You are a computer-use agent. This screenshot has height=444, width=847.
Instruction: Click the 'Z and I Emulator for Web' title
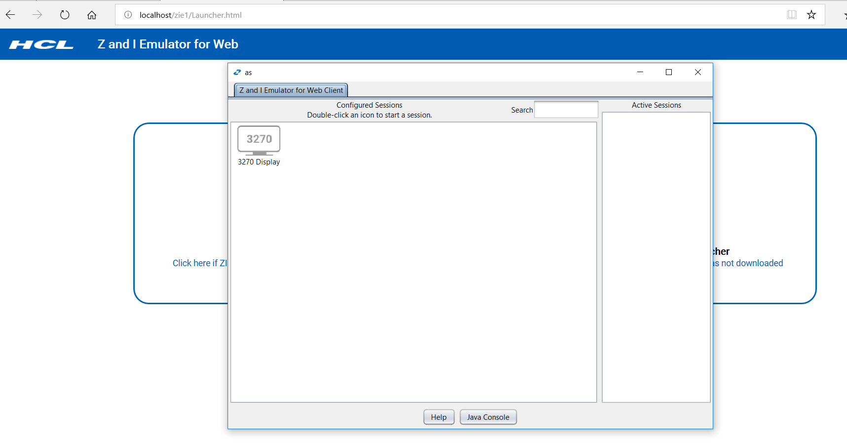pyautogui.click(x=168, y=44)
